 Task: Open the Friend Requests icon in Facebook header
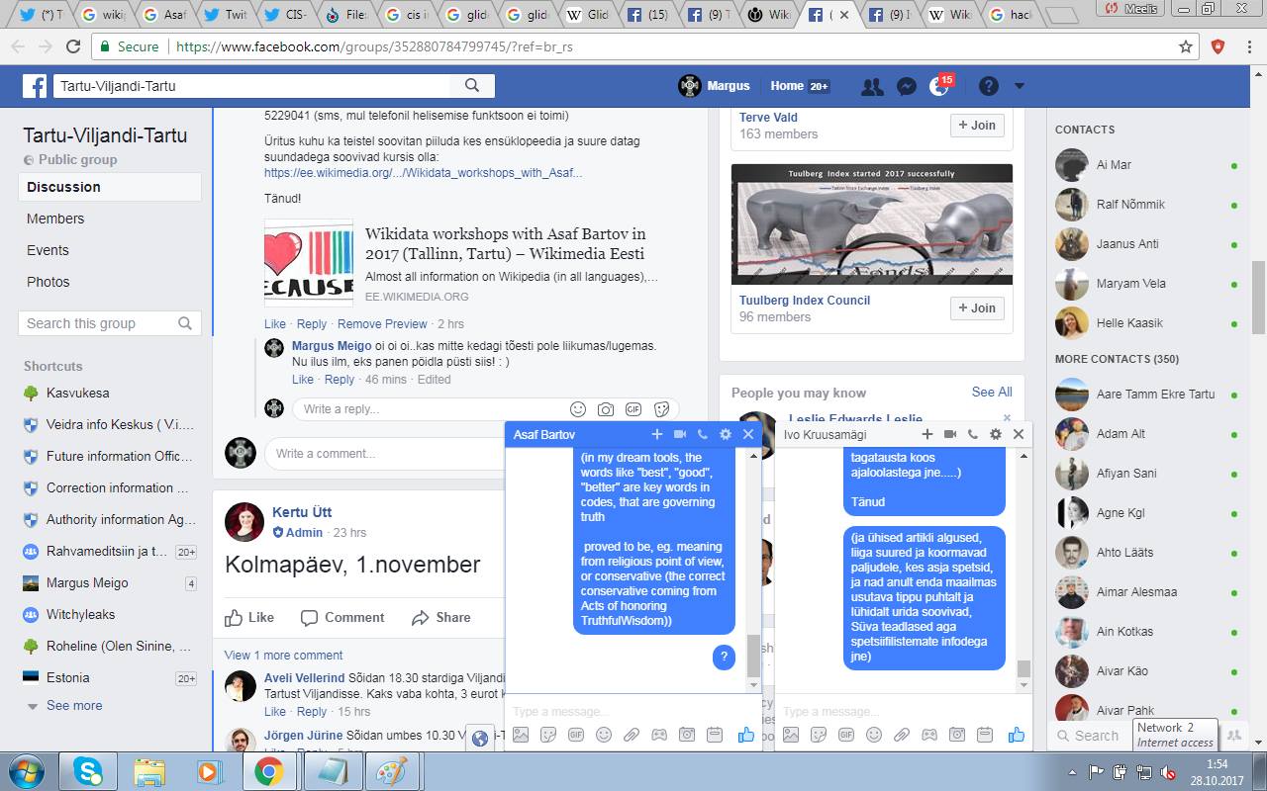pos(872,86)
